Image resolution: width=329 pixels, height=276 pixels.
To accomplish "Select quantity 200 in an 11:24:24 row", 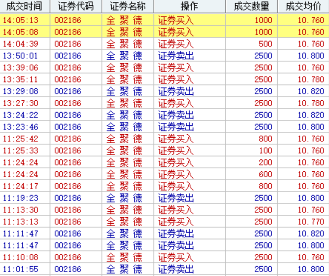I will tap(265, 162).
